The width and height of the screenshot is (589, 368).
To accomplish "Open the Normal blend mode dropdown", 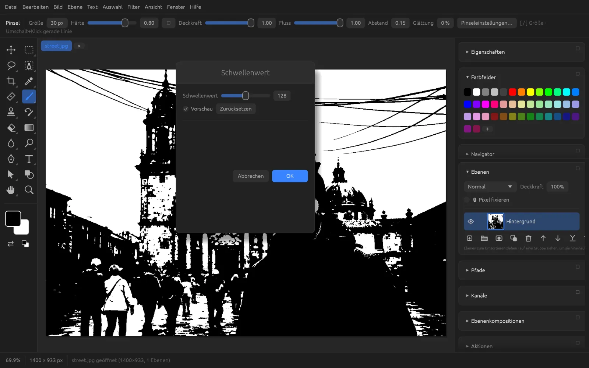I will pyautogui.click(x=490, y=187).
